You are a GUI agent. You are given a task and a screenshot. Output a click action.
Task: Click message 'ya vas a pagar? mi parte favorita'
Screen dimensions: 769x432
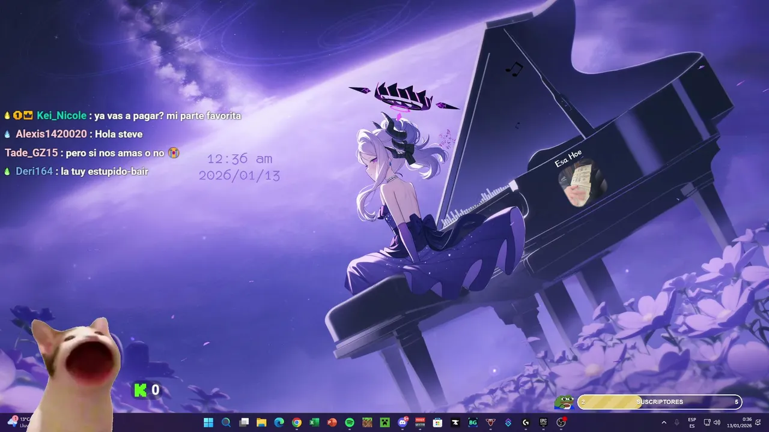(x=168, y=115)
